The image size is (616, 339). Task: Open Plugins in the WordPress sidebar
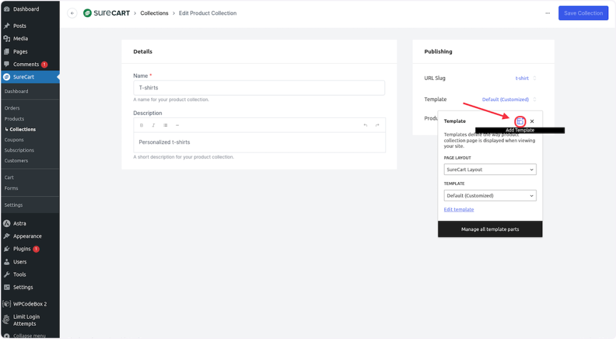(22, 249)
